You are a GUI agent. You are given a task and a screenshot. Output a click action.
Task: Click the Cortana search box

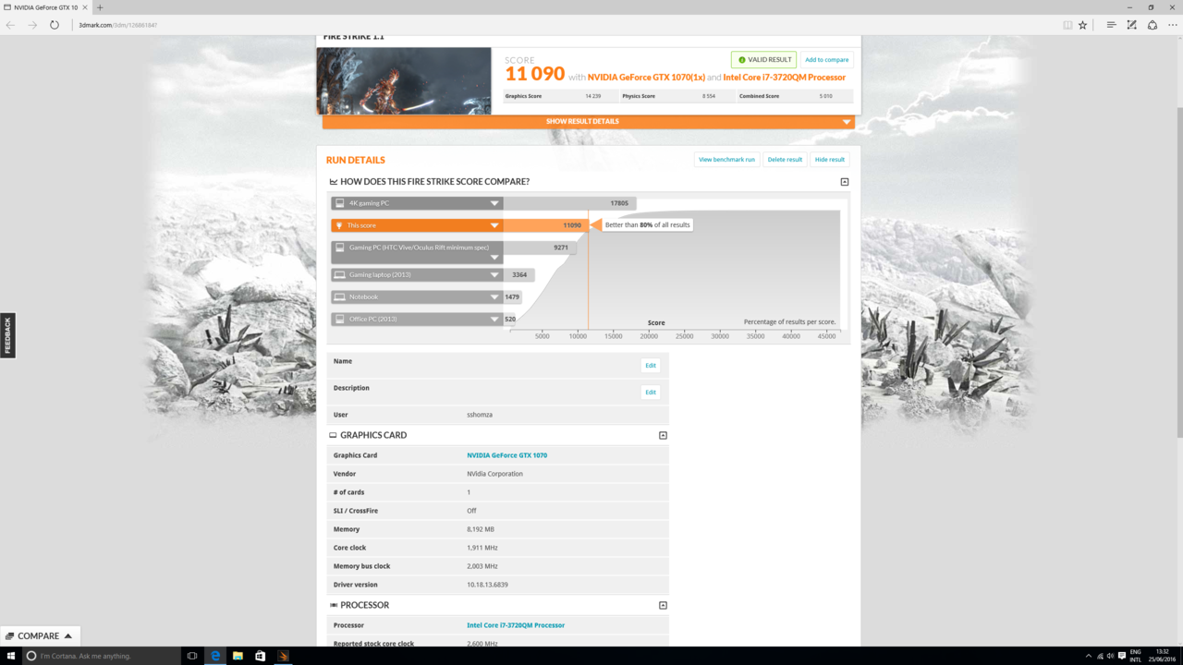(x=102, y=656)
